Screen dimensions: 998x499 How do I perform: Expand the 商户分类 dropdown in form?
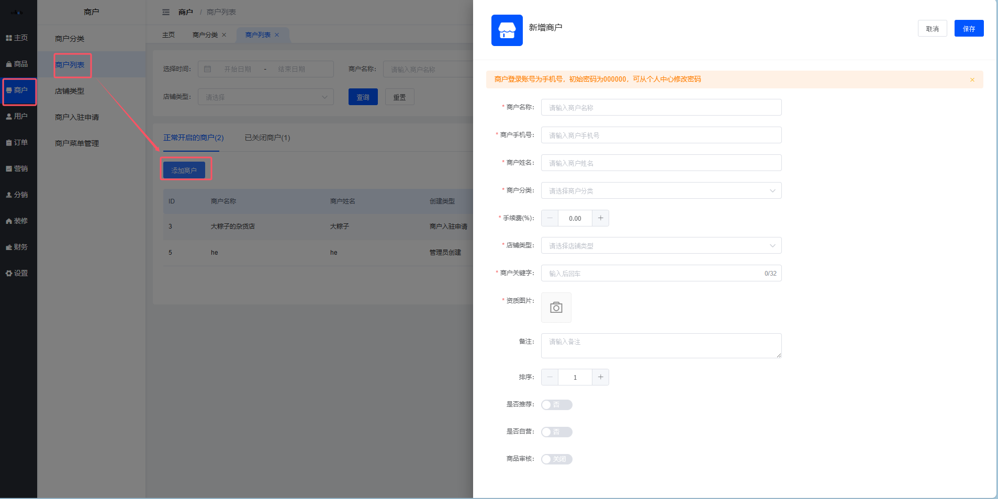(661, 191)
